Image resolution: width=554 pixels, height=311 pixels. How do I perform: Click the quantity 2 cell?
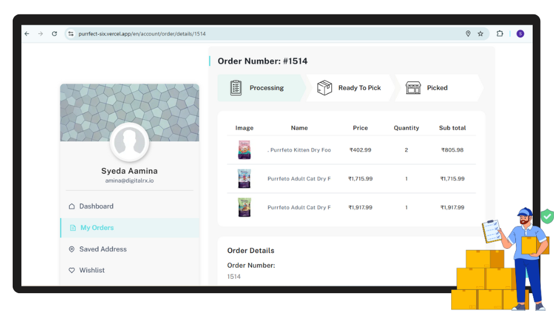tap(406, 150)
